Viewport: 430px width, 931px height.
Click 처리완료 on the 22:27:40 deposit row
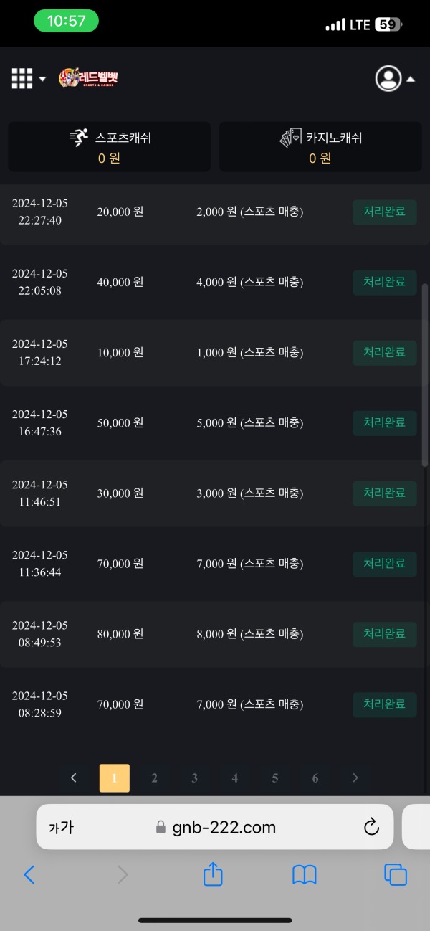[x=384, y=212]
